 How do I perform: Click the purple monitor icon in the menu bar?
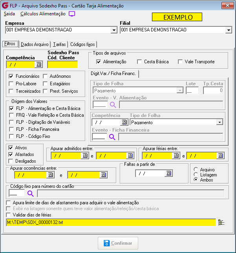[72, 14]
